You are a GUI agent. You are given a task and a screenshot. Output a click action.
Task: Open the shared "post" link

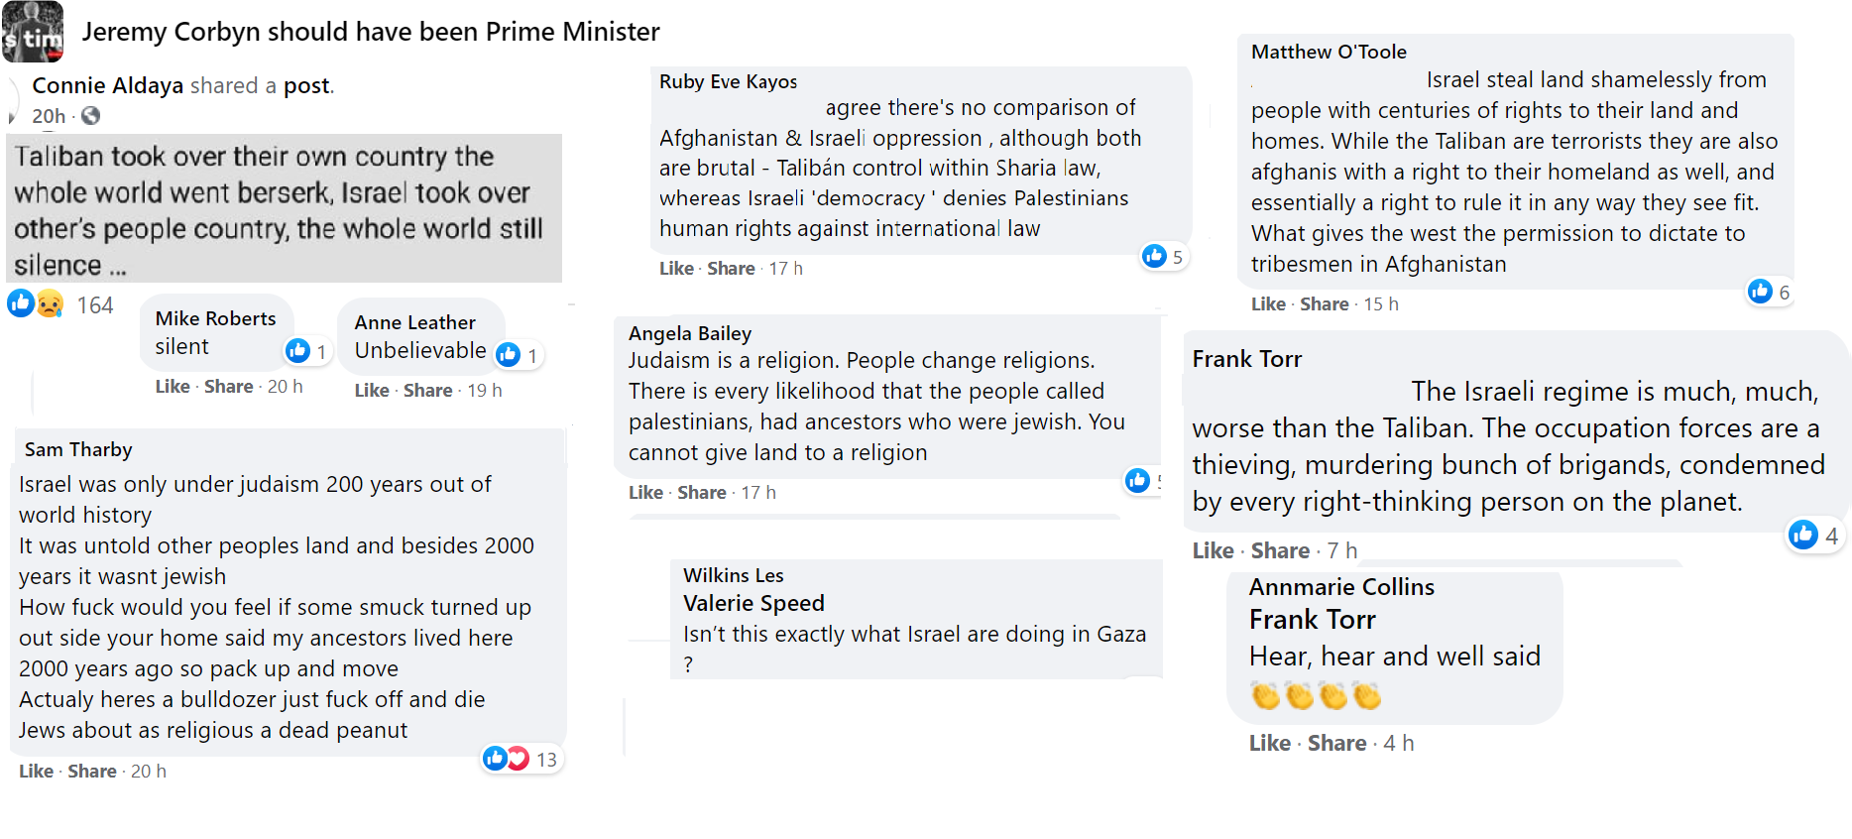(306, 85)
